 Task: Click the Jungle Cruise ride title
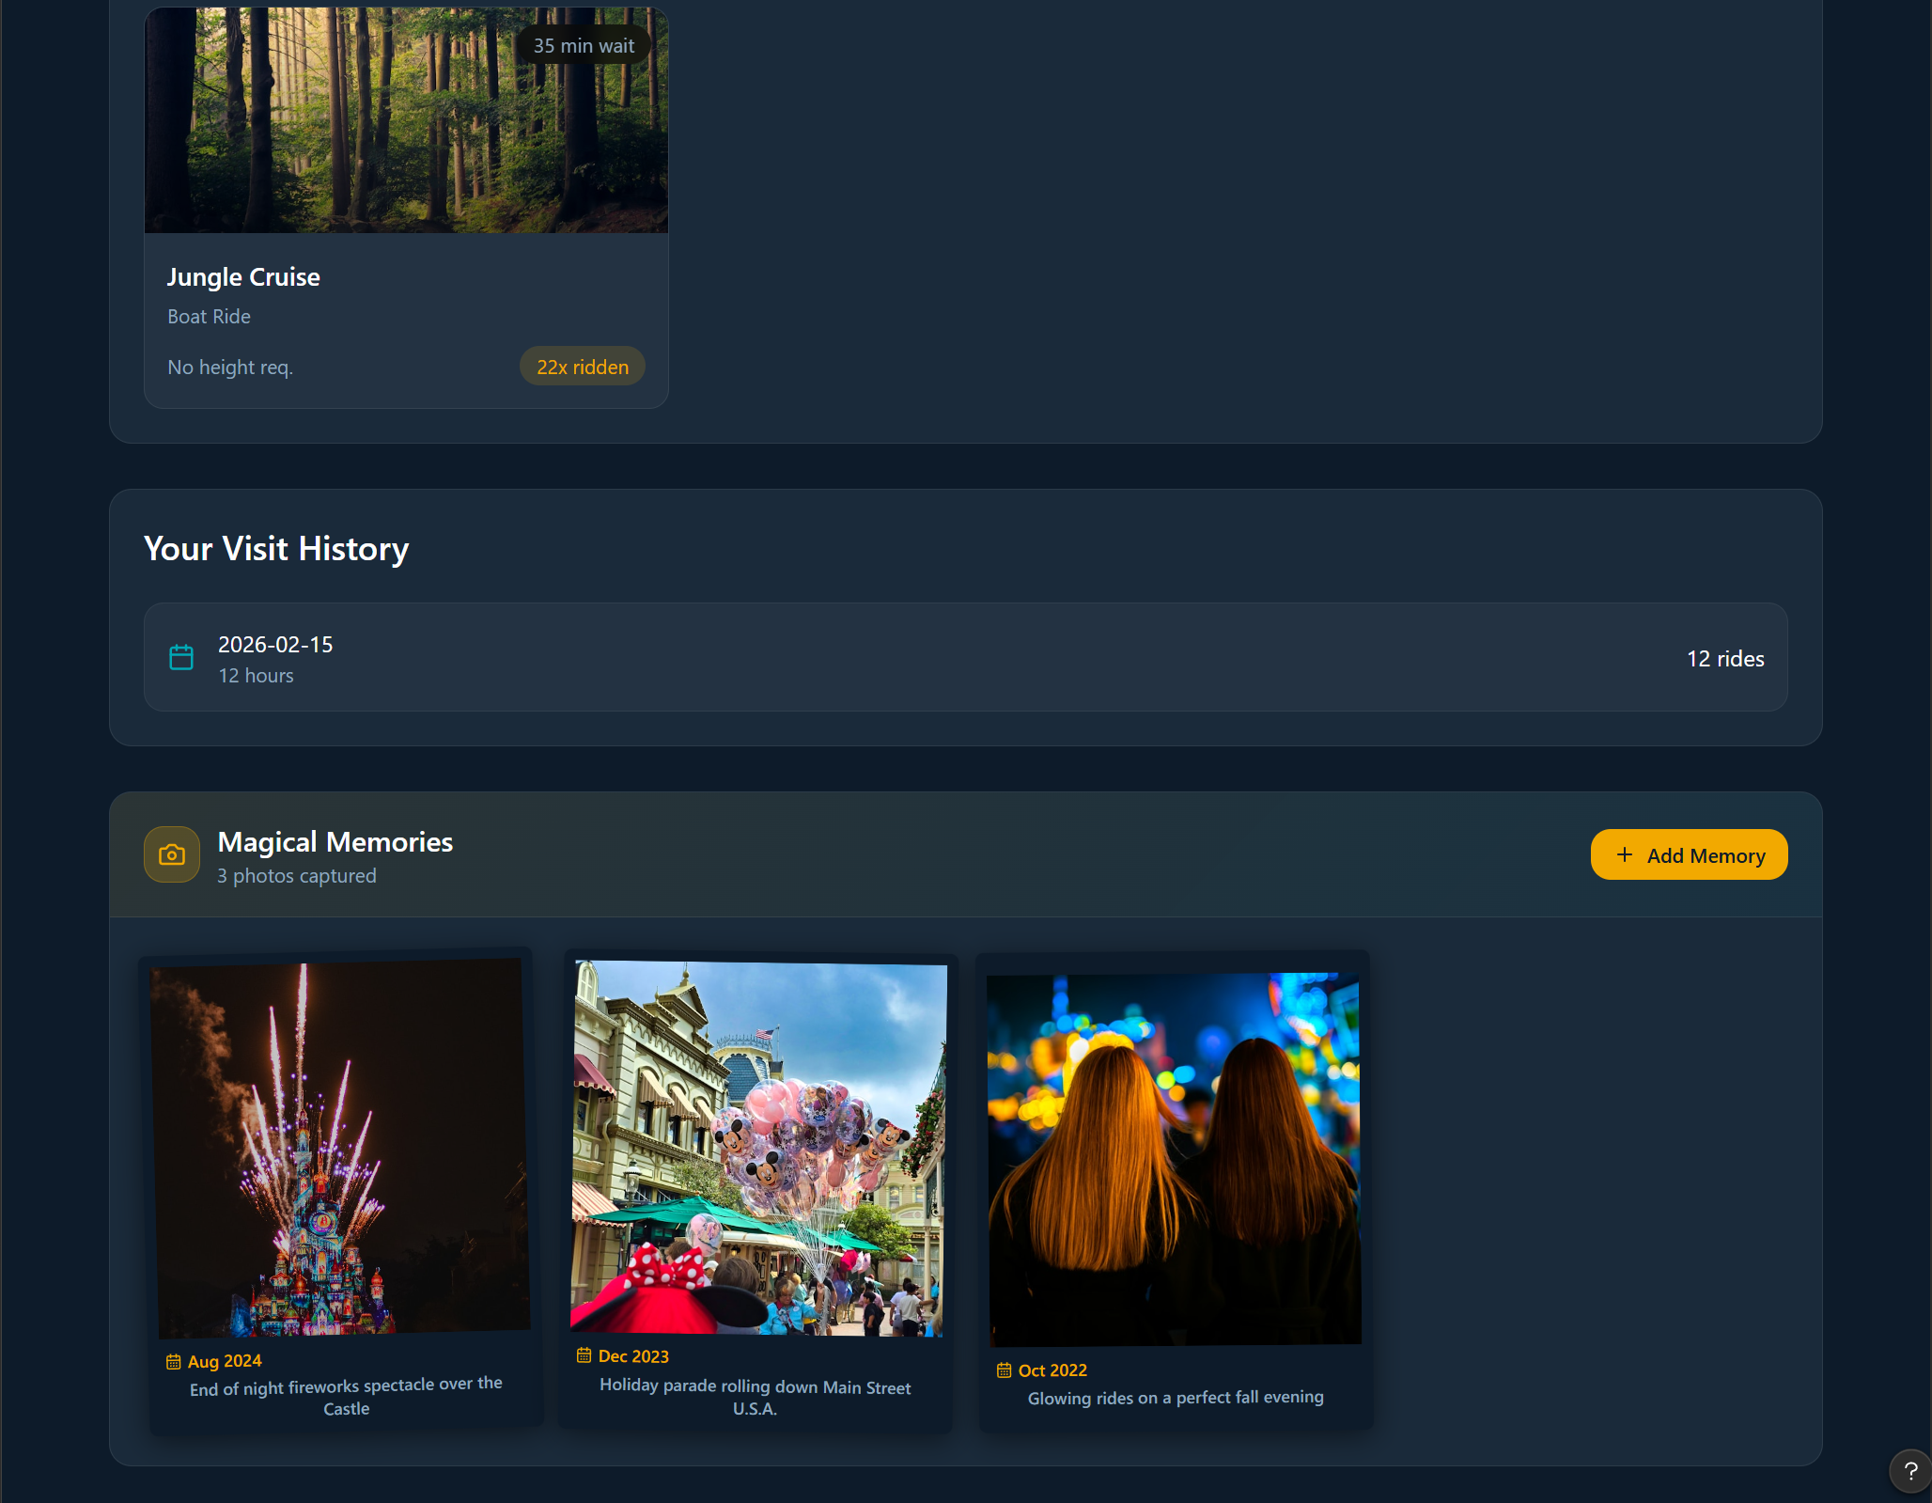pos(243,277)
